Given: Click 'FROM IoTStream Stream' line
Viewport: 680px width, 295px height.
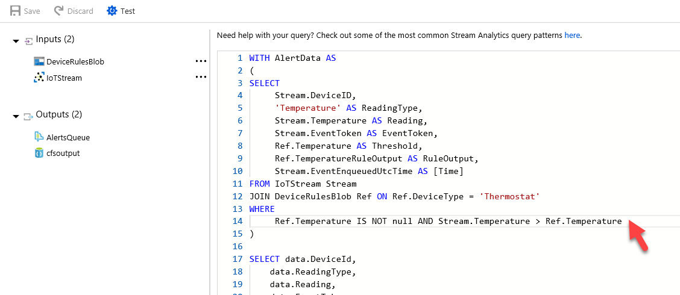Looking at the screenshot, I should [303, 184].
